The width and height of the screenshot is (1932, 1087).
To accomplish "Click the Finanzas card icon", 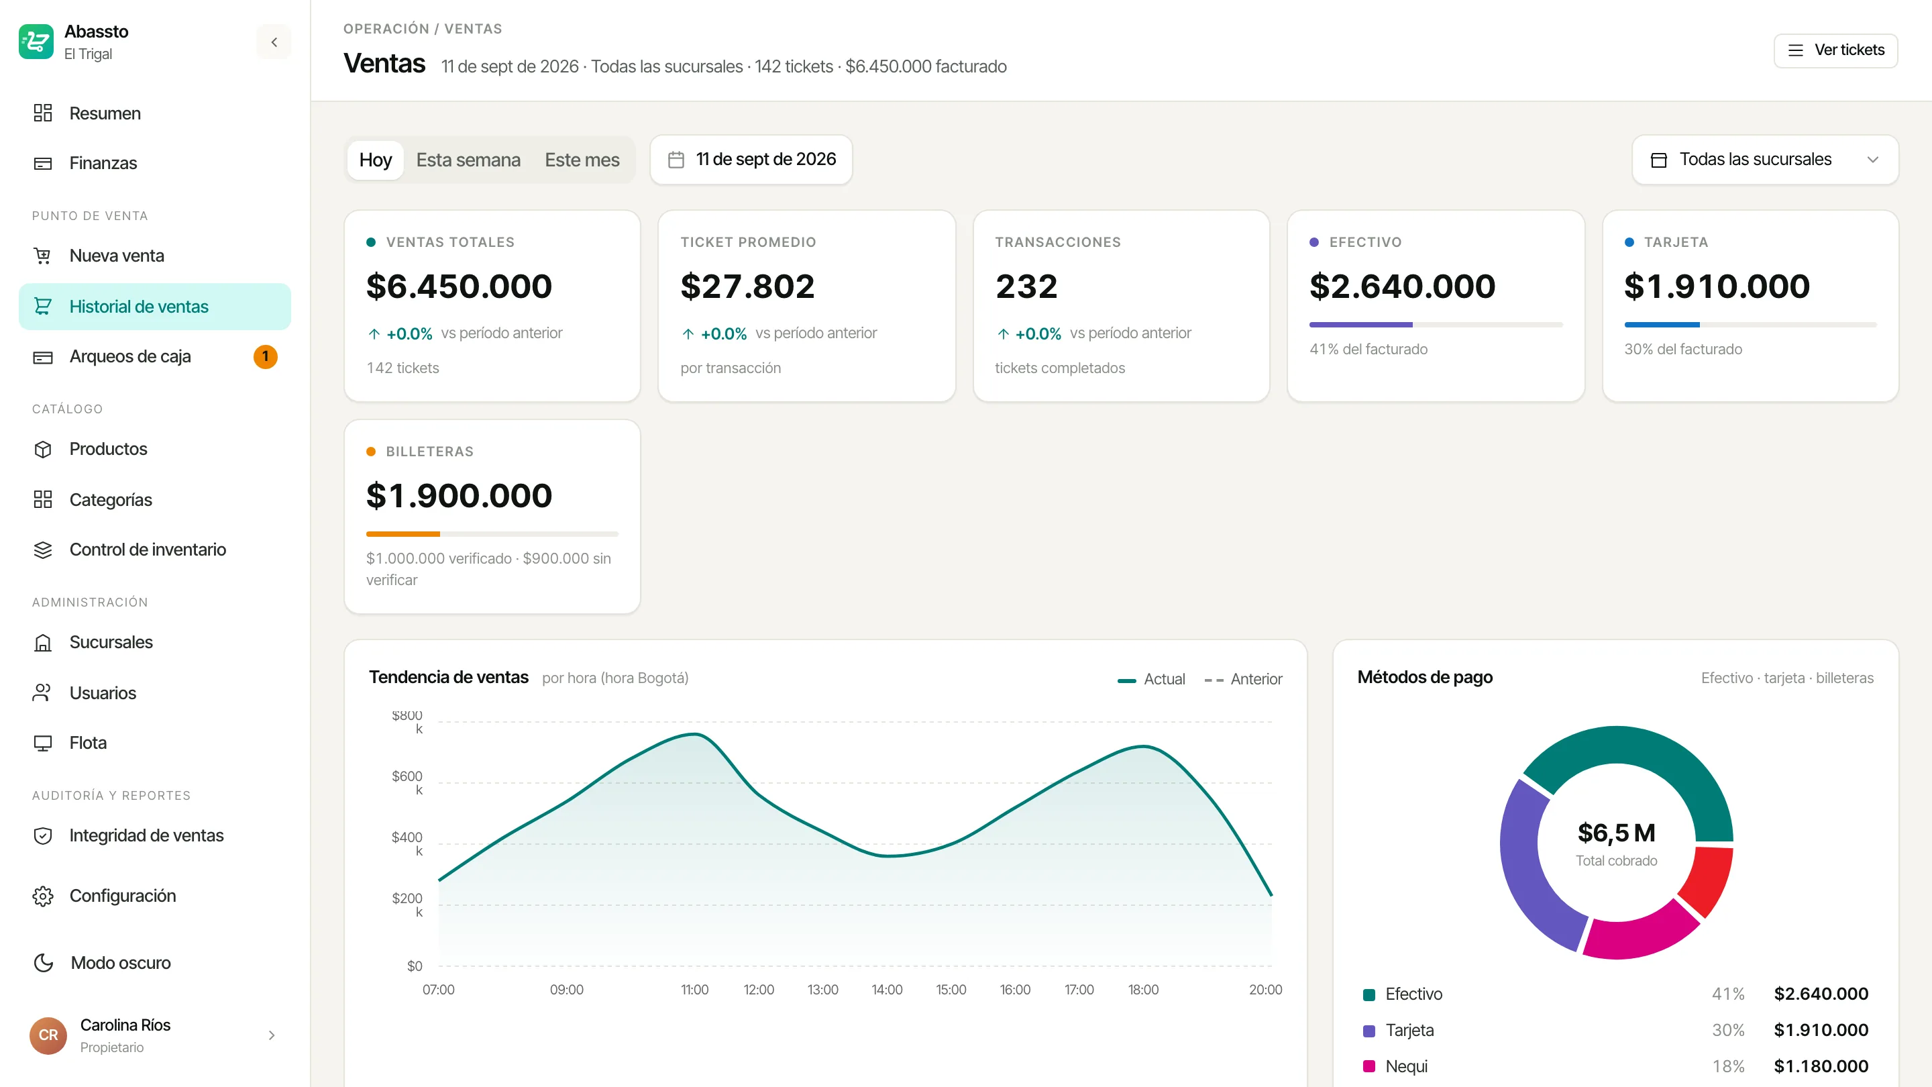I will [43, 164].
